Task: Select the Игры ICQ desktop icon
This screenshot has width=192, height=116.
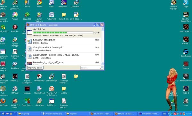Action: click(27, 16)
